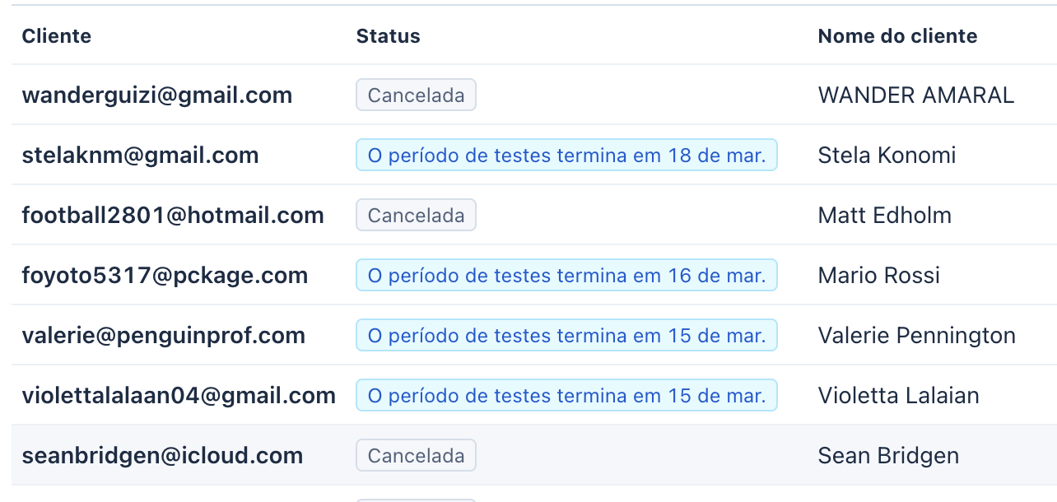1057x502 pixels.
Task: Click Violetta Lalaian's trial status badge
Action: [566, 396]
